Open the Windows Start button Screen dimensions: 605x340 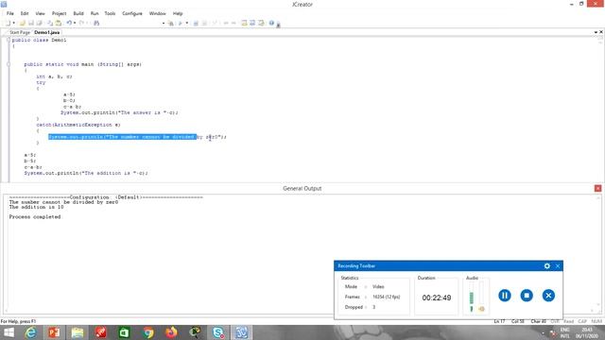9,332
